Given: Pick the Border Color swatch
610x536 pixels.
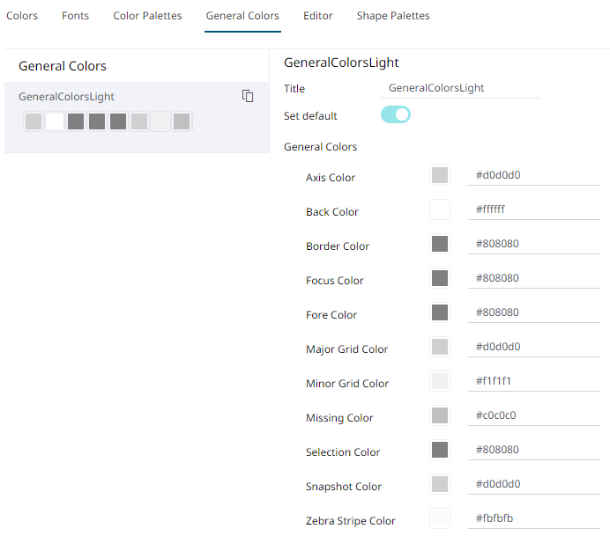Looking at the screenshot, I should click(440, 244).
